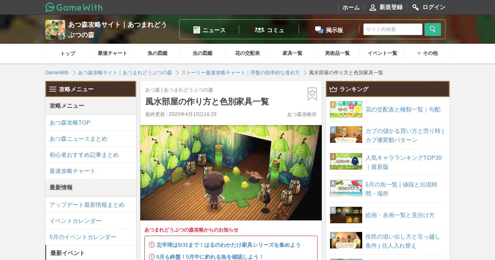Open ranking 人気キャラランキングTOP30
495x260 pixels.
pyautogui.click(x=403, y=162)
